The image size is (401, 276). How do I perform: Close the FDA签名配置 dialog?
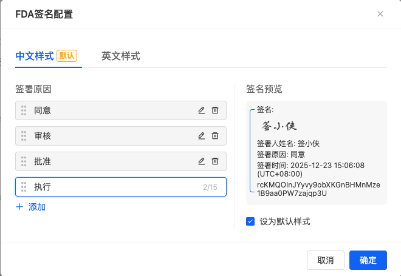coord(380,14)
